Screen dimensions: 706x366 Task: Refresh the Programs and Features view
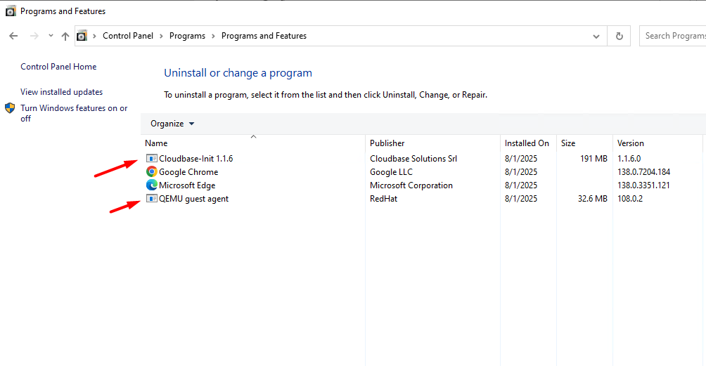click(619, 36)
